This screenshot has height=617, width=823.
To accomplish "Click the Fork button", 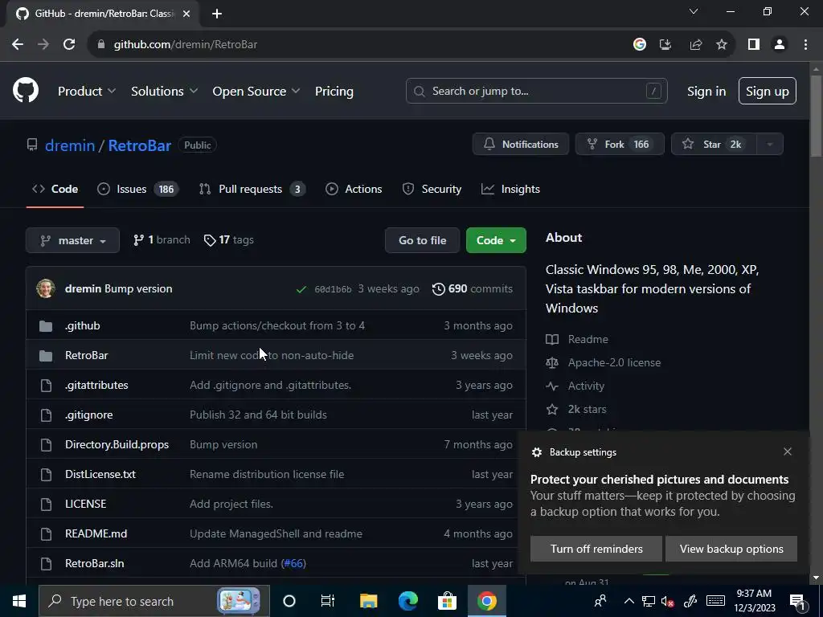I will pos(620,145).
